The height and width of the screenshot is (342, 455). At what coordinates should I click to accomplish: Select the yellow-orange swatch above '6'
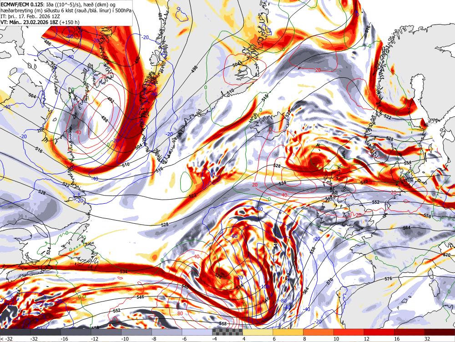pyautogui.click(x=288, y=332)
